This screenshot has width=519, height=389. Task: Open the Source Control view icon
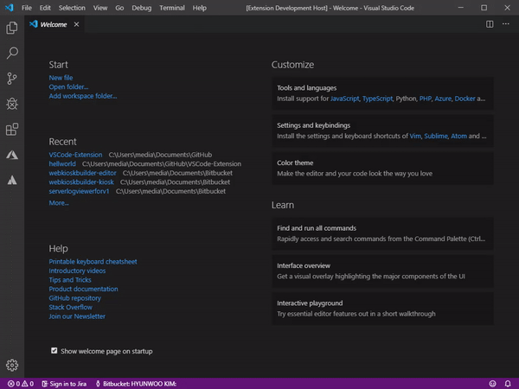coord(12,79)
